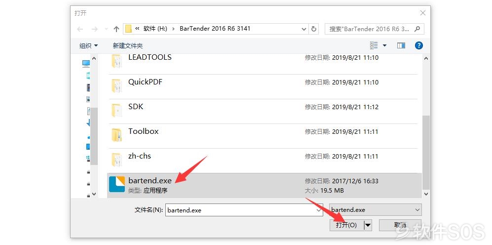Click LEADTOOLS date 2019/8/21 11:10
Viewport: 492px width, 245px height.
(x=355, y=58)
